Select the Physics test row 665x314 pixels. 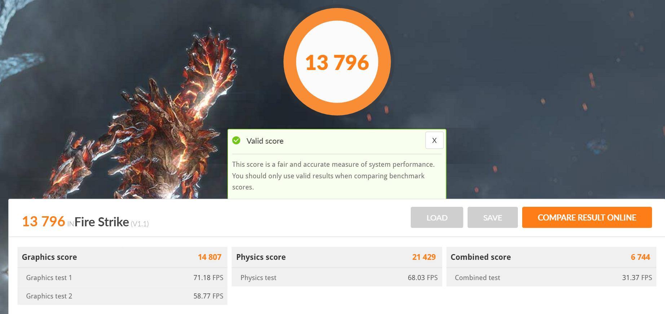336,278
